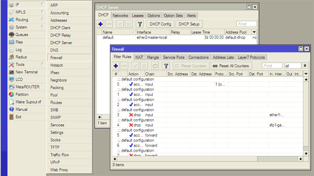Open Manual help icon
This screenshot has height=176, width=314.
click(11, 110)
